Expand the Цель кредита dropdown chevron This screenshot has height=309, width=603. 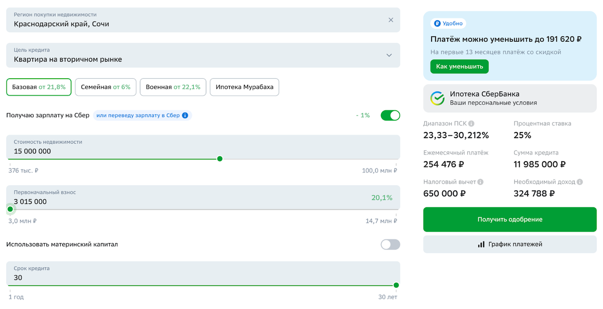coord(389,55)
